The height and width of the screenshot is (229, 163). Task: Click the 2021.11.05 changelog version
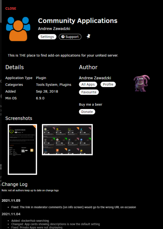click(11, 200)
